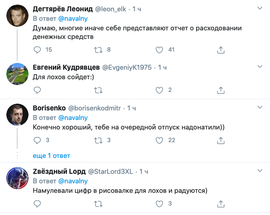Show 'еще 1 ответ' replies

click(52, 156)
